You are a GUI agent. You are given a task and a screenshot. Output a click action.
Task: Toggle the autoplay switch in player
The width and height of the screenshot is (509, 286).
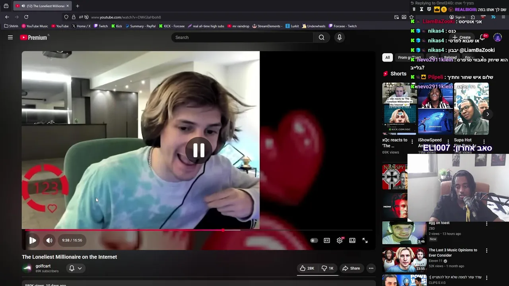tap(314, 240)
